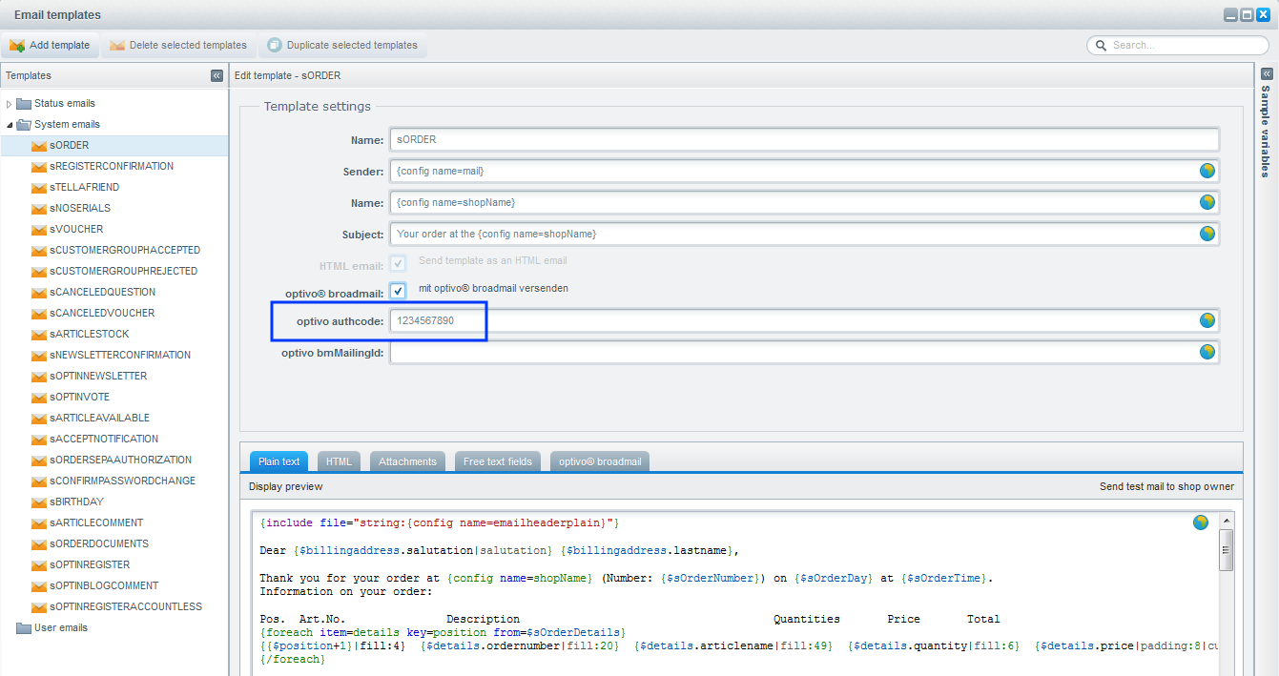Click the search field at top right

1178,45
